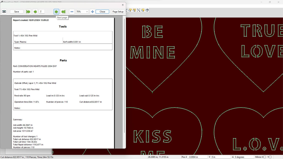283x159 pixels.
Task: Click the Next page green arrow
Action: (x=56, y=12)
